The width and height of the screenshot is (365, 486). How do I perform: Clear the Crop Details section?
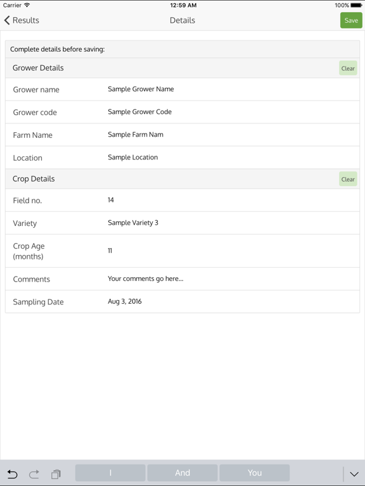348,179
